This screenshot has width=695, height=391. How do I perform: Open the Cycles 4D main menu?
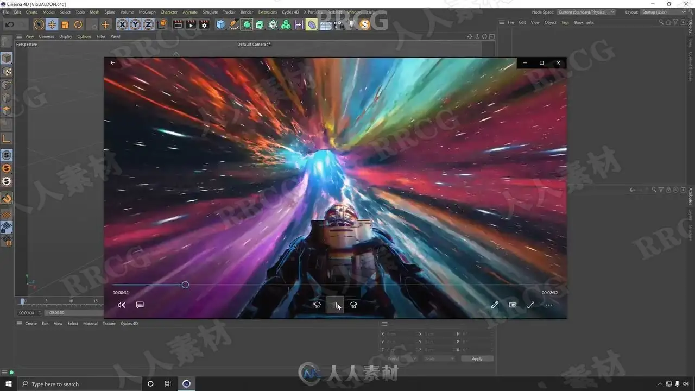(290, 12)
